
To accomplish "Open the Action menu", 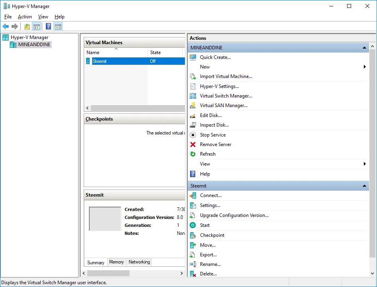I will (x=25, y=17).
